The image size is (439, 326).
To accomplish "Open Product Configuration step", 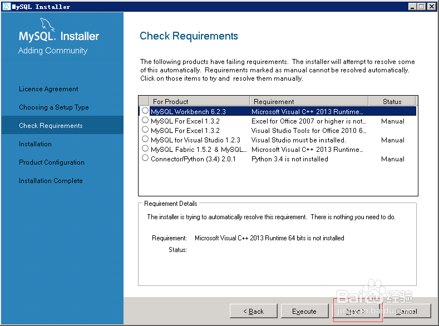I will point(52,162).
